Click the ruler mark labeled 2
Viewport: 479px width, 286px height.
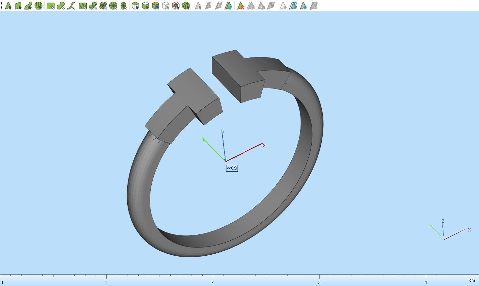coord(213,282)
